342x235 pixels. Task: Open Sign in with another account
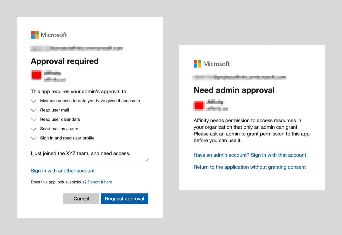click(x=62, y=170)
